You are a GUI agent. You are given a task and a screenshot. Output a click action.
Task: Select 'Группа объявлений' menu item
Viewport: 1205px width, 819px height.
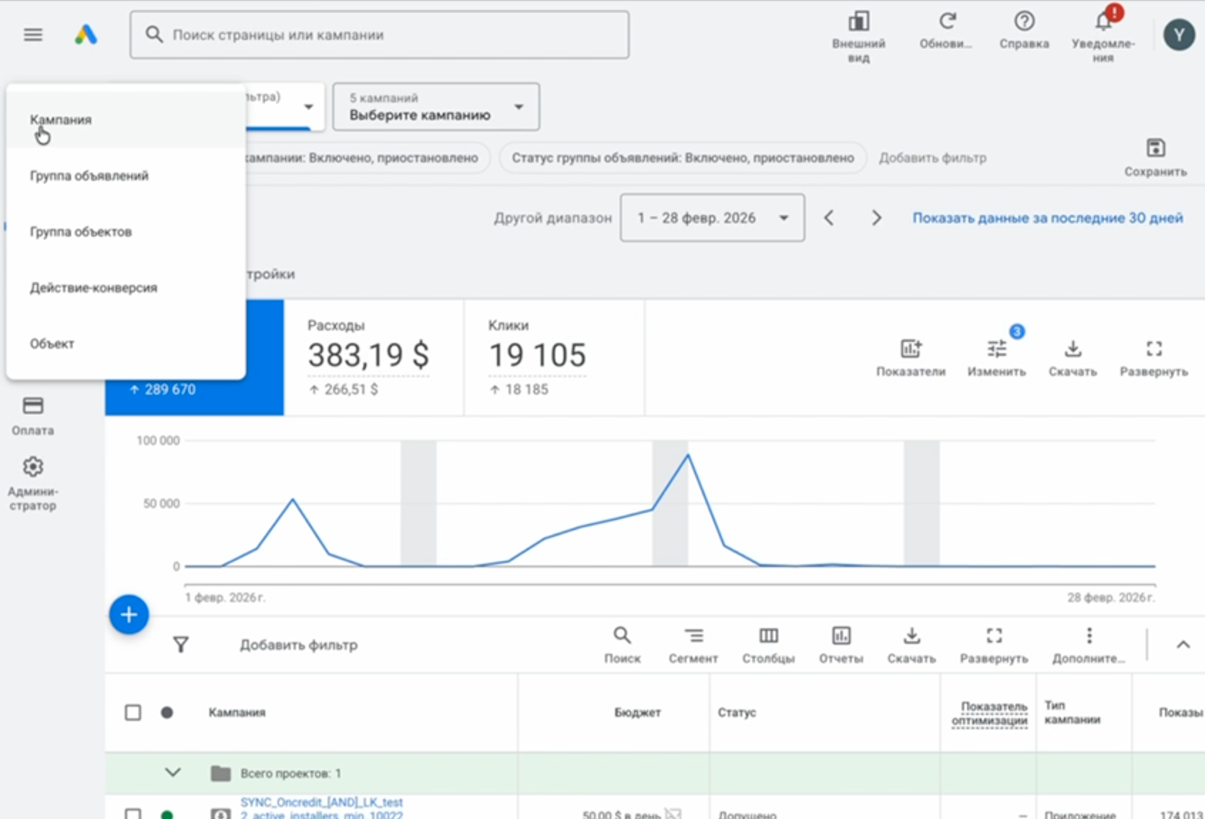(89, 176)
